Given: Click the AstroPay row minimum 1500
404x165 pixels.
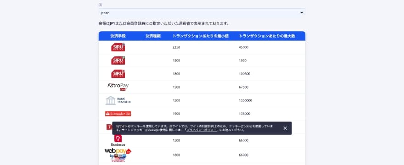Looking at the screenshot, I should [176, 87].
